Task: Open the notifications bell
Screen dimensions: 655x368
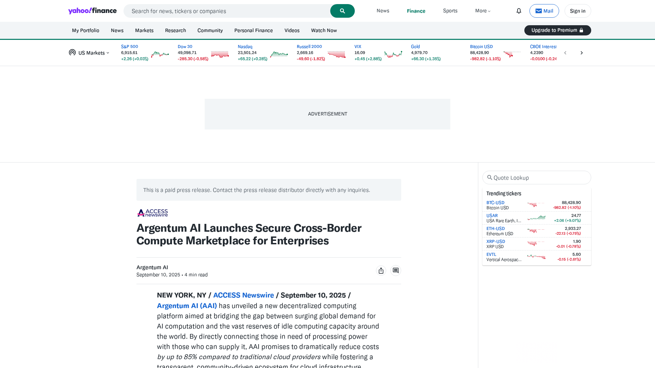Action: [x=519, y=11]
